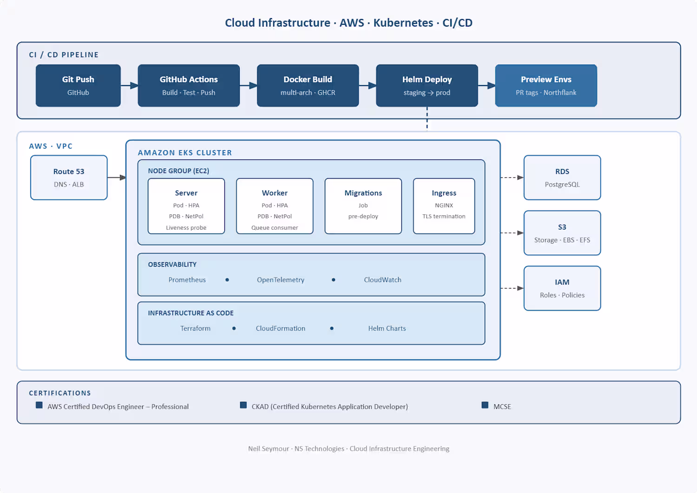The height and width of the screenshot is (493, 697).
Task: Click the Git Push pipeline box
Action: 78,86
